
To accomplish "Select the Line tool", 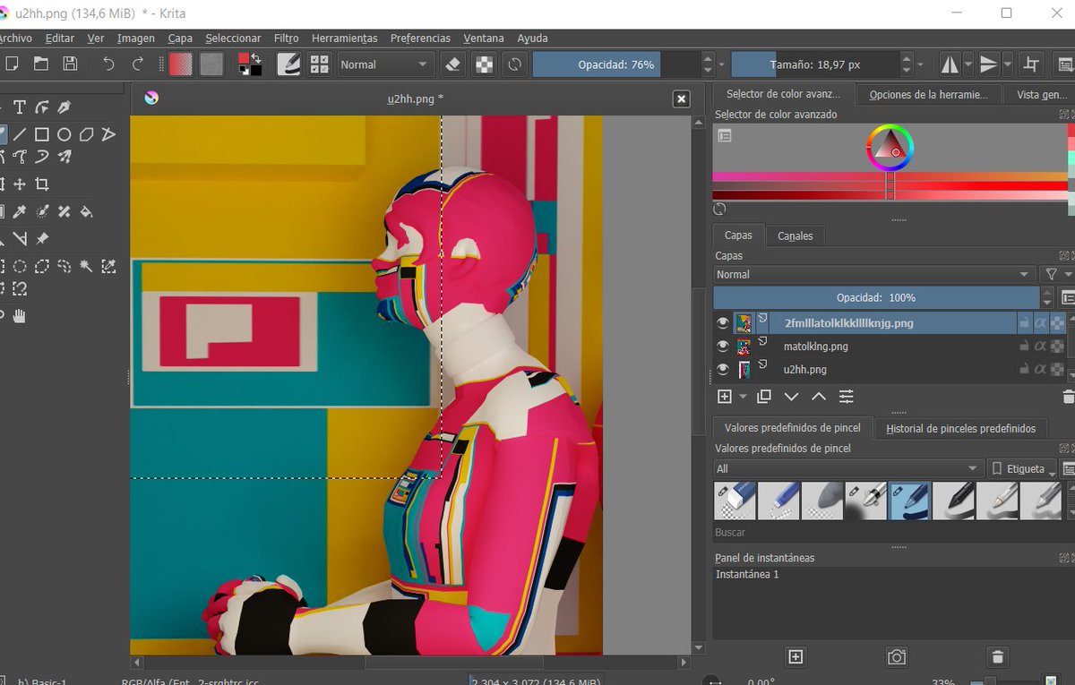I will [x=19, y=134].
